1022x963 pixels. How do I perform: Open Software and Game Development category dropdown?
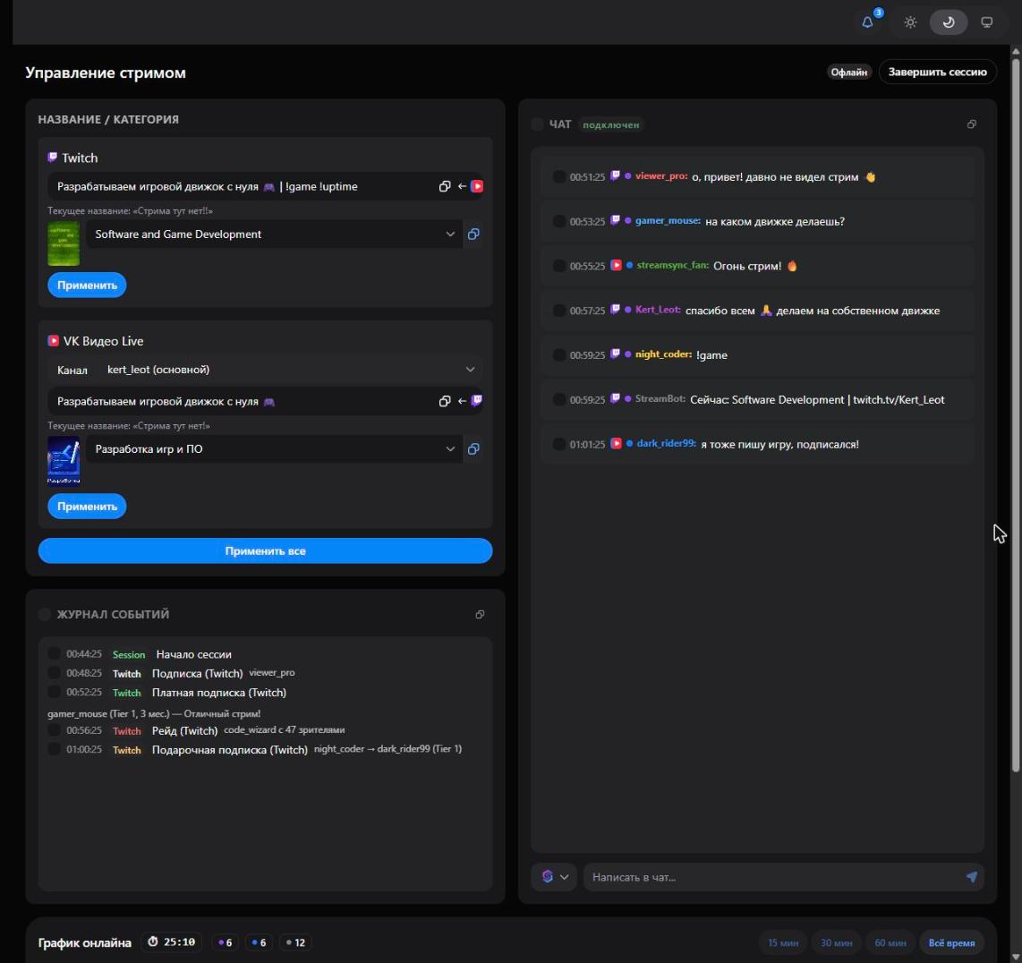tap(275, 234)
